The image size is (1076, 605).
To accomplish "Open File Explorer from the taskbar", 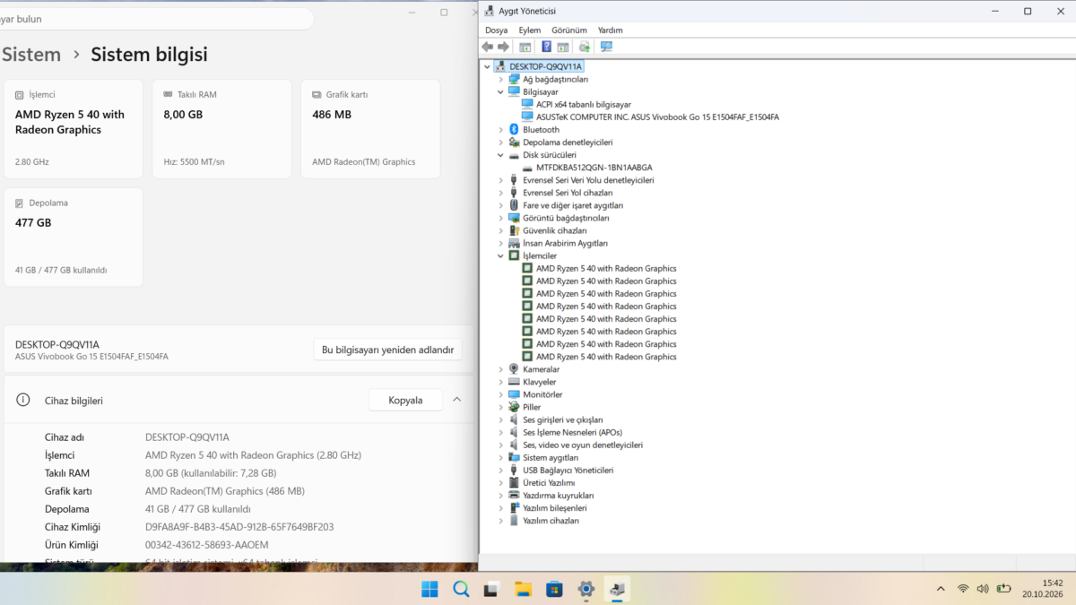I will click(x=524, y=589).
